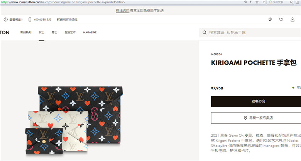301x161 pixels.
Task: Open the 女士 menu
Action: click(41, 32)
